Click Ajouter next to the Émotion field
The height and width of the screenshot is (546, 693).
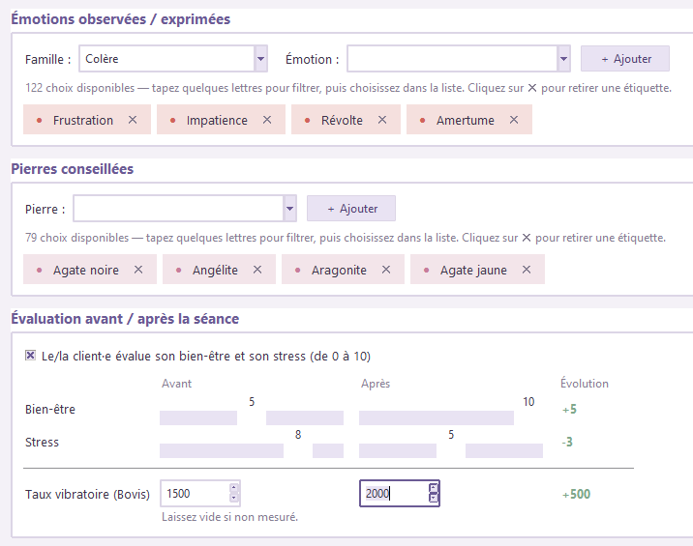[625, 58]
